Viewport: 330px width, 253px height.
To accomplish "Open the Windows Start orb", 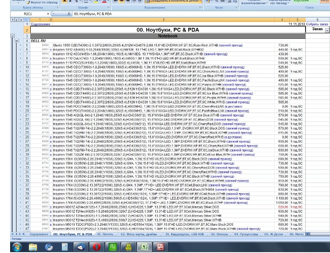I will (x=17, y=247).
